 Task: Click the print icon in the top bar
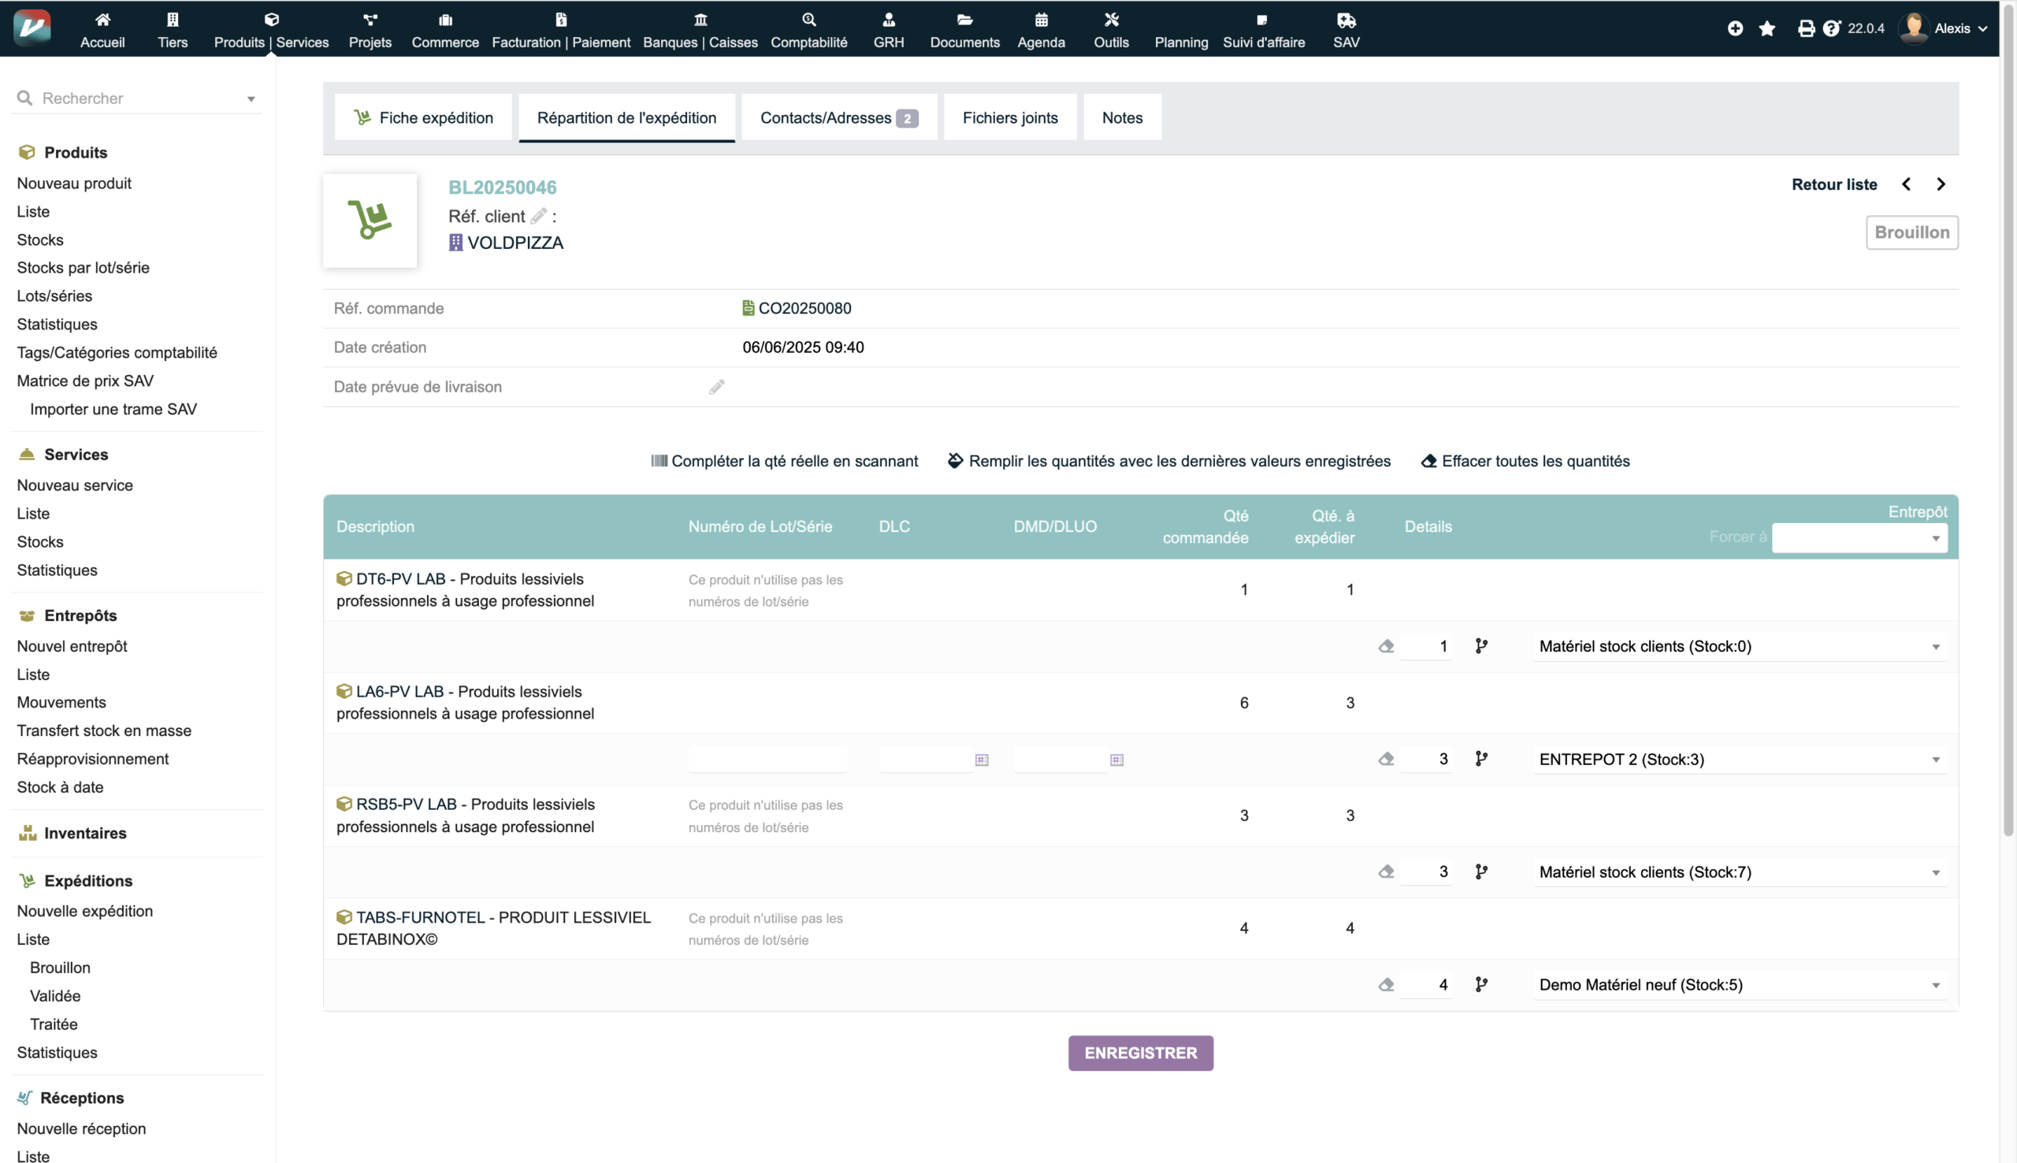click(1805, 28)
